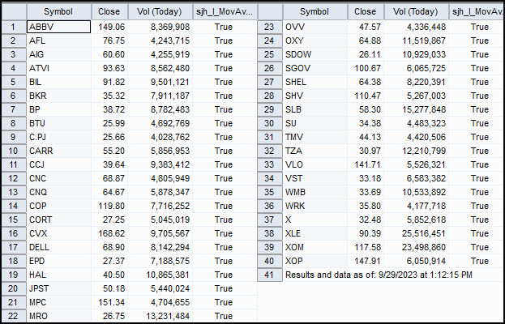Image resolution: width=505 pixels, height=324 pixels.
Task: Click the close value 149.06
Action: coord(111,27)
